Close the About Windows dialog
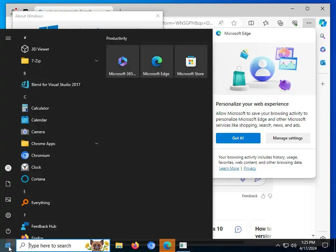Image resolution: width=336 pixels, height=252 pixels. point(158,16)
